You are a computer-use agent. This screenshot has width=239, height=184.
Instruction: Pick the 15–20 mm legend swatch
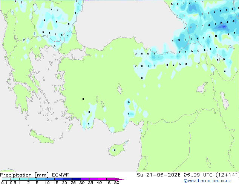click(58, 179)
